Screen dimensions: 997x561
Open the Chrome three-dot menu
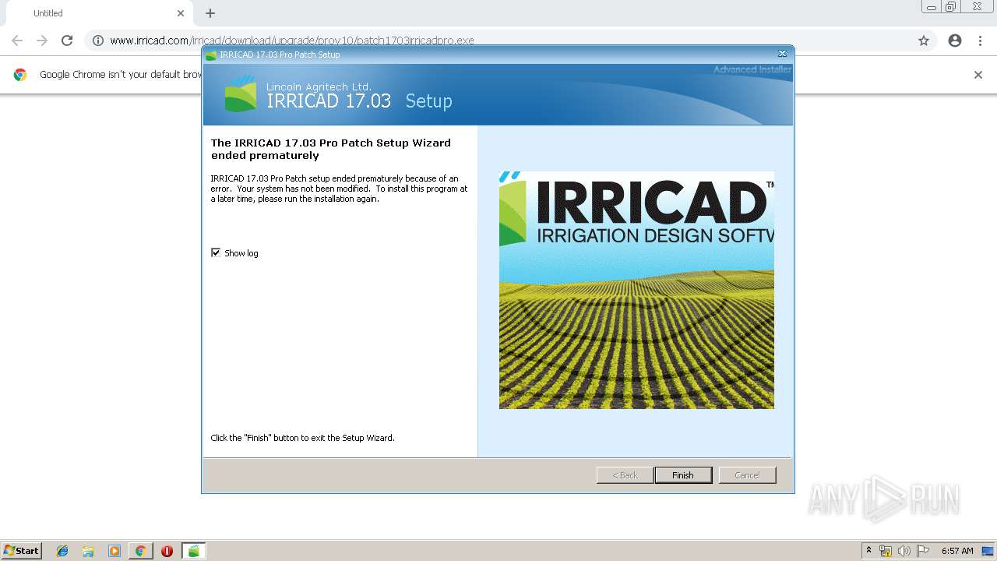[x=980, y=41]
